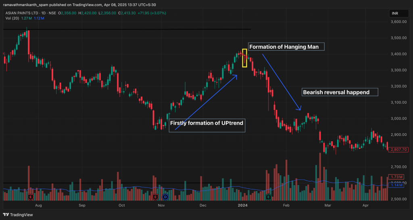Image resolution: width=413 pixels, height=220 pixels.
Task: Click the 1.27 M volume value
Action: point(26,18)
